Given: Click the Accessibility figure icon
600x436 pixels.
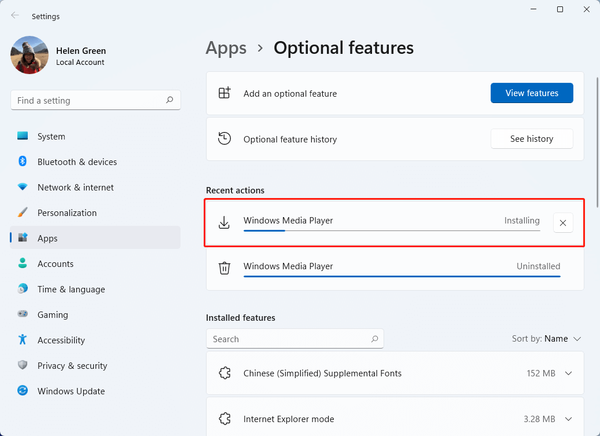Looking at the screenshot, I should point(23,339).
